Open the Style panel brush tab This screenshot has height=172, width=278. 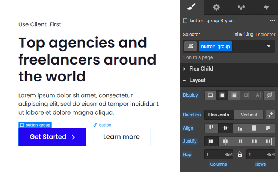[192, 7]
